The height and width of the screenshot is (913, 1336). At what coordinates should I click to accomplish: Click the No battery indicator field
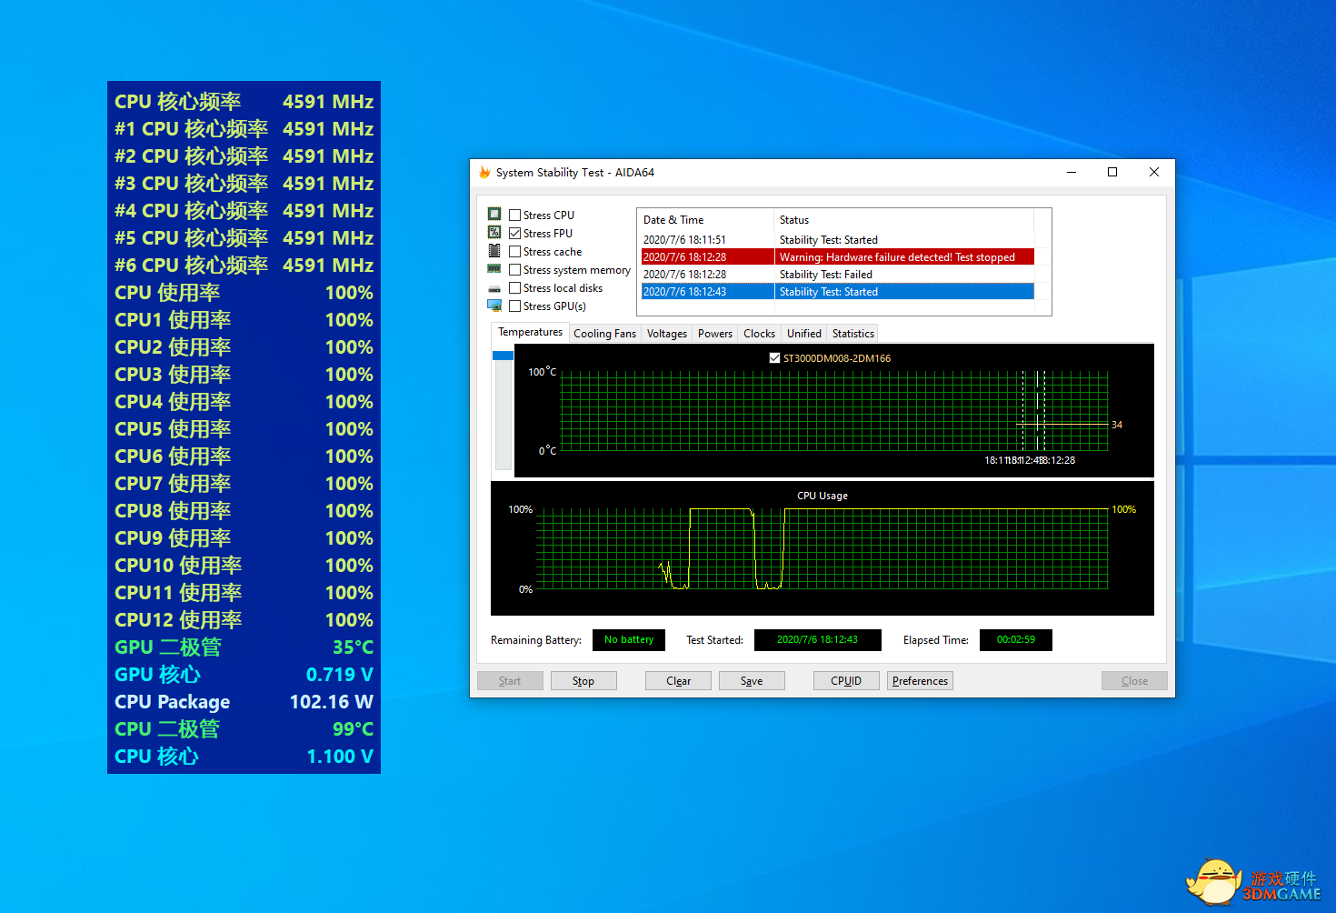pyautogui.click(x=629, y=640)
